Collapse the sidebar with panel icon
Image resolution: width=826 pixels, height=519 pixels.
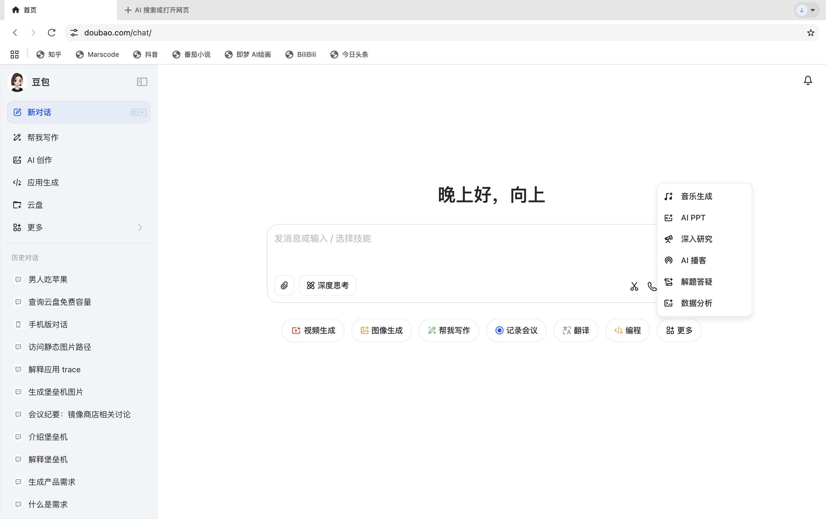142,82
